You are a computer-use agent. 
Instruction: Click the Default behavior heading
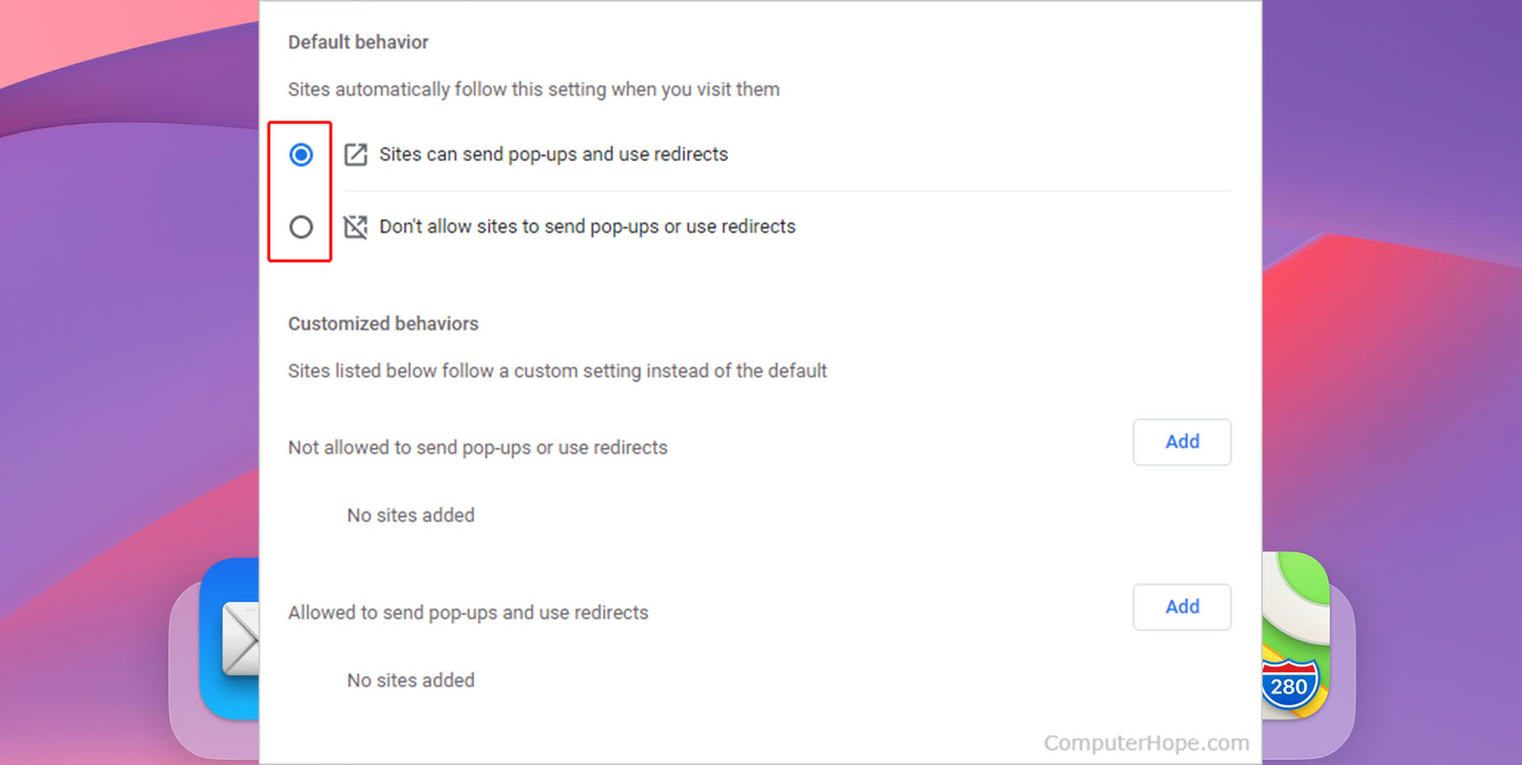point(358,43)
